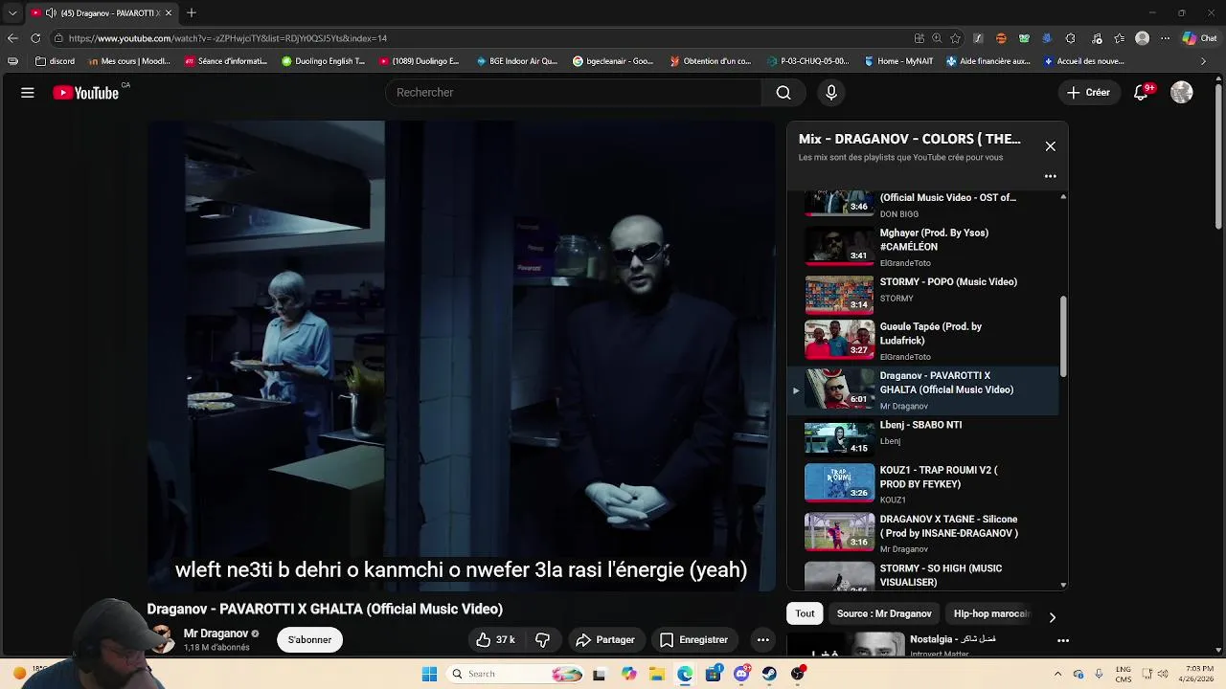Click the video player to pause
The image size is (1226, 689).
click(x=461, y=355)
